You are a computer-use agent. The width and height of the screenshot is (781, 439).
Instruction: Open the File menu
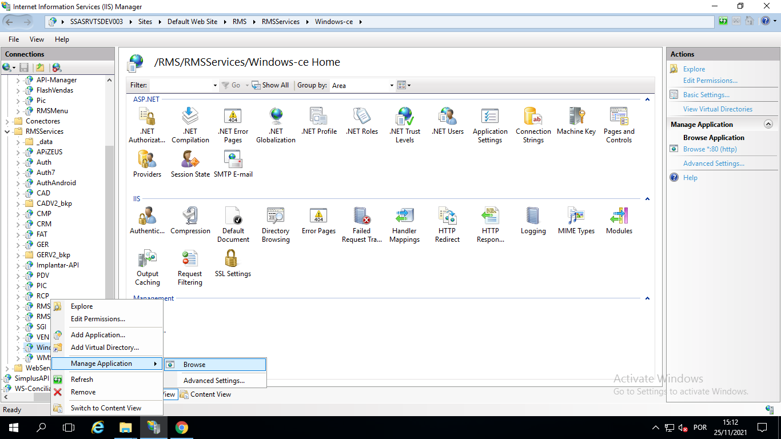pyautogui.click(x=14, y=39)
